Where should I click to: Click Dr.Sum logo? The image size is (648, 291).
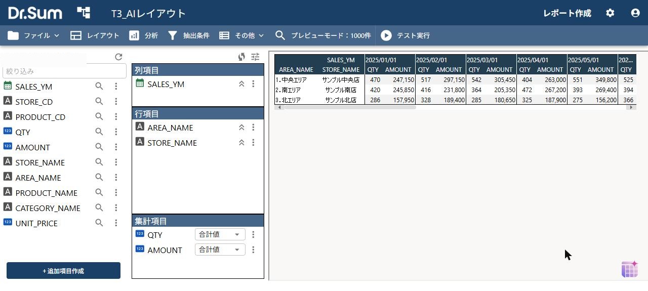[35, 13]
